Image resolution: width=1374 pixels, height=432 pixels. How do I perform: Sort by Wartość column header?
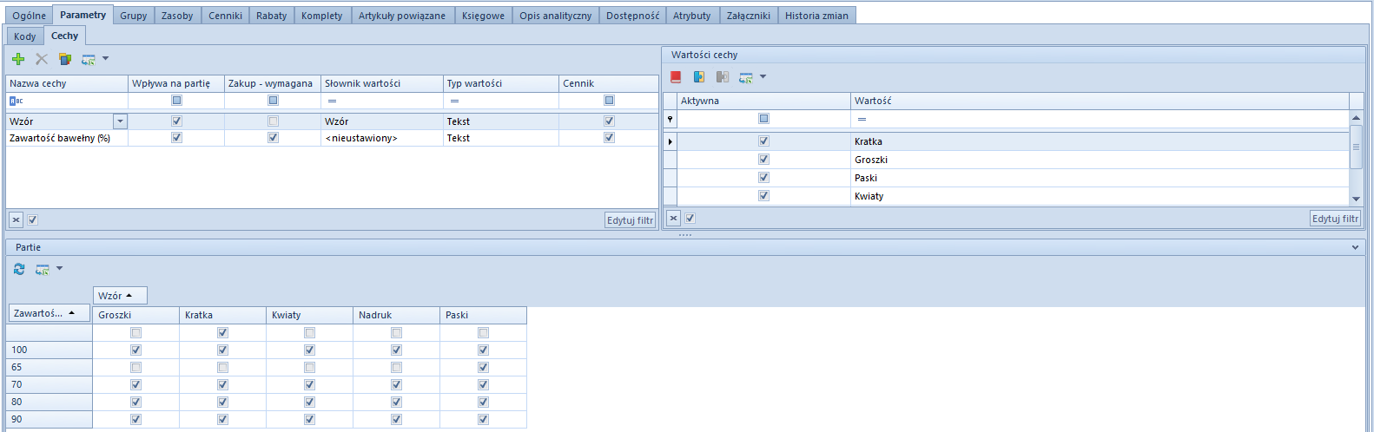1100,101
